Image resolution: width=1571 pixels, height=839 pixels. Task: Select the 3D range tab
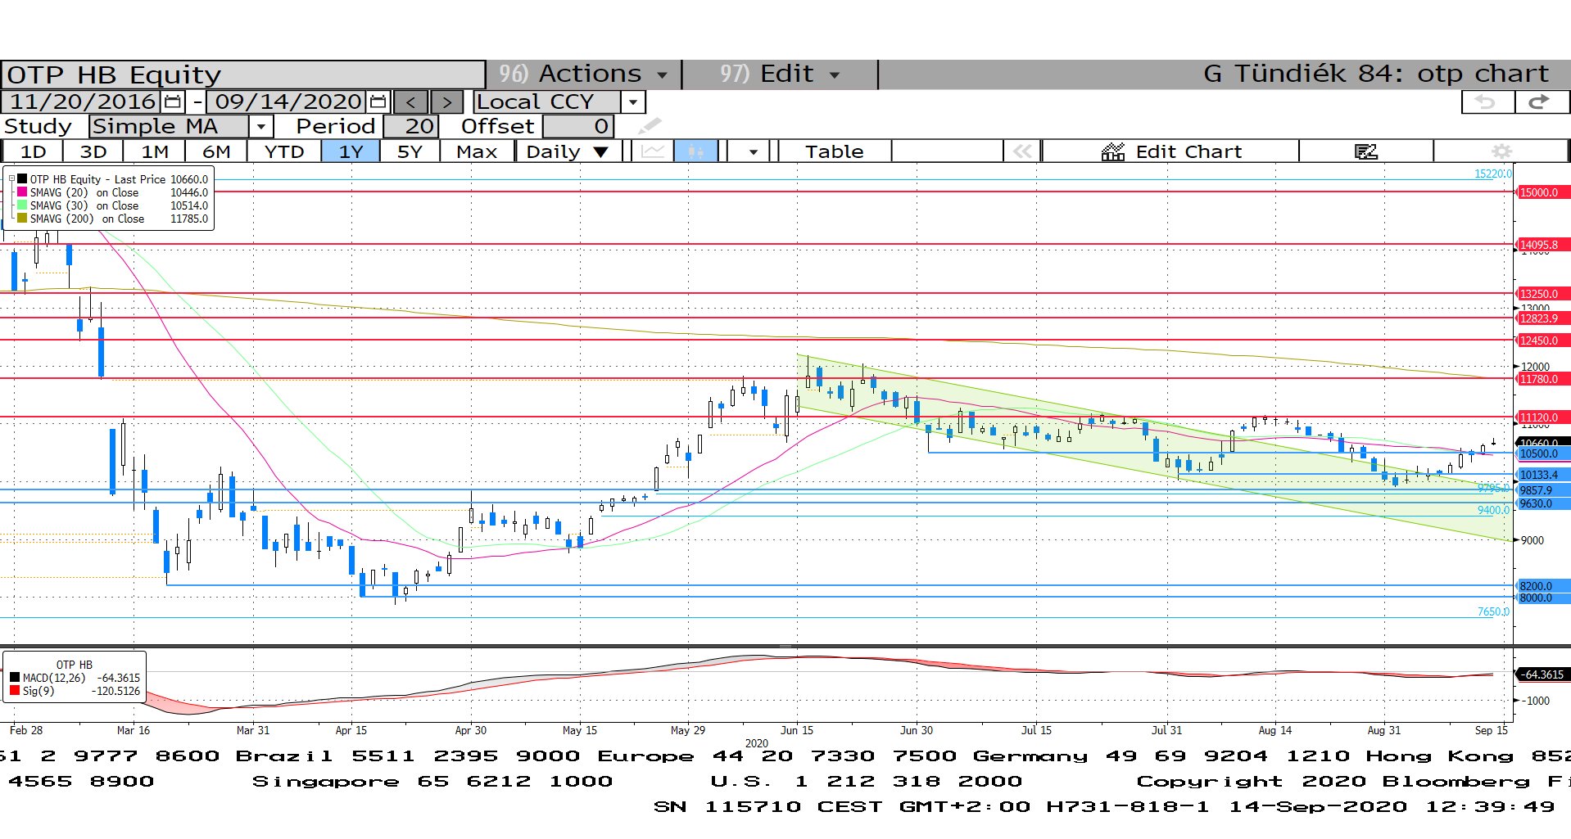coord(93,151)
